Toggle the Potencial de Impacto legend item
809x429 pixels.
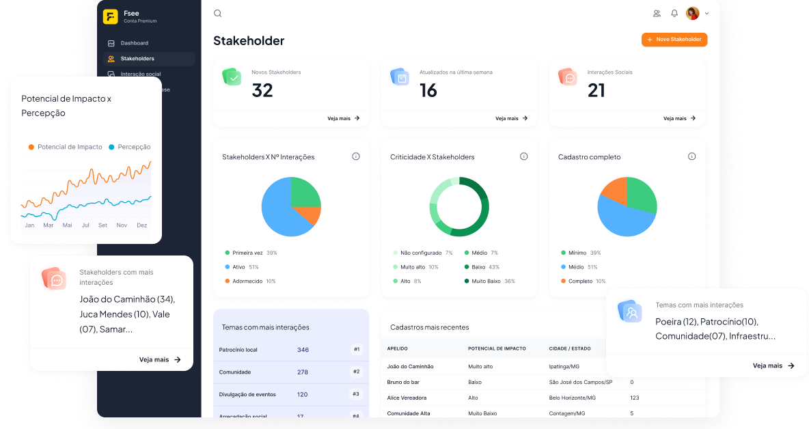point(66,147)
